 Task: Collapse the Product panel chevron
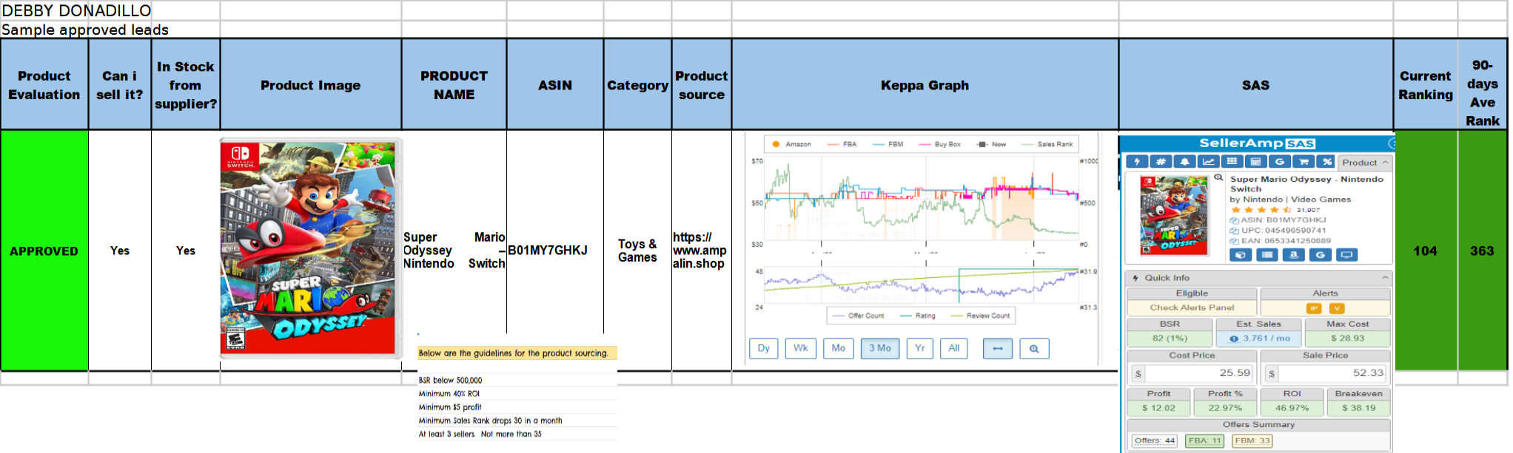pos(1385,162)
